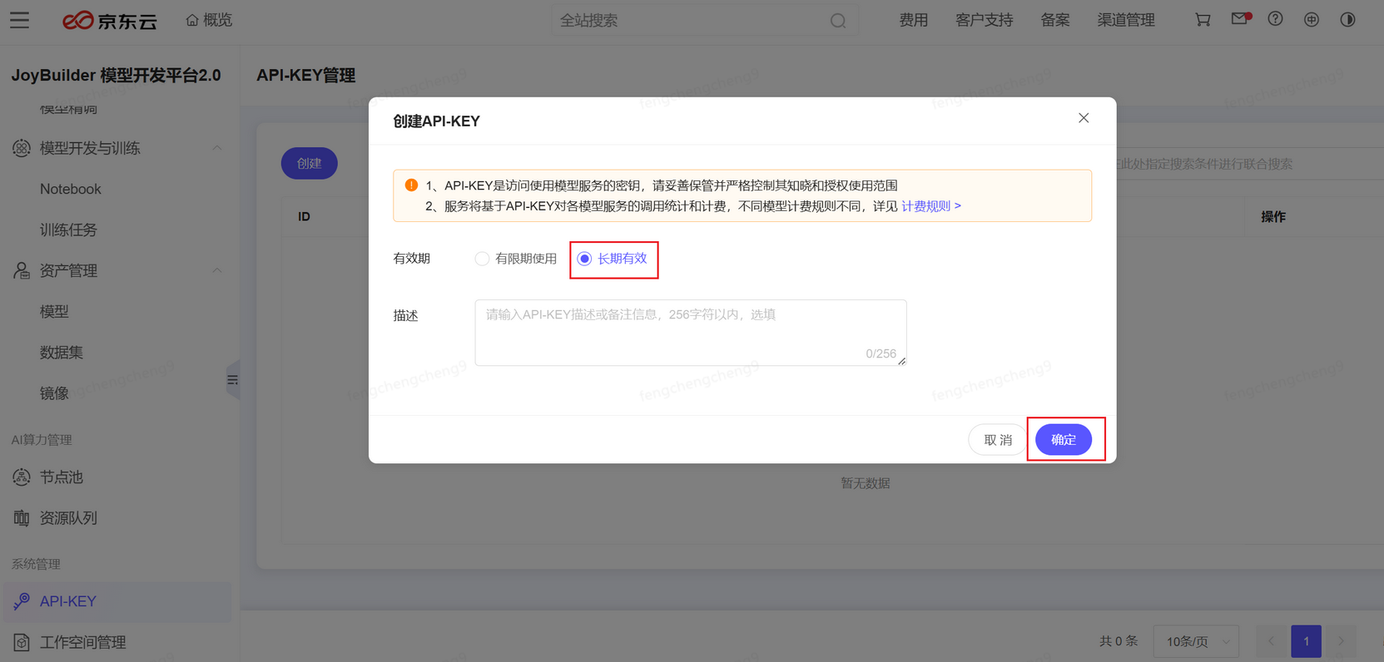Collapse 资产管理 section chevron

point(217,270)
